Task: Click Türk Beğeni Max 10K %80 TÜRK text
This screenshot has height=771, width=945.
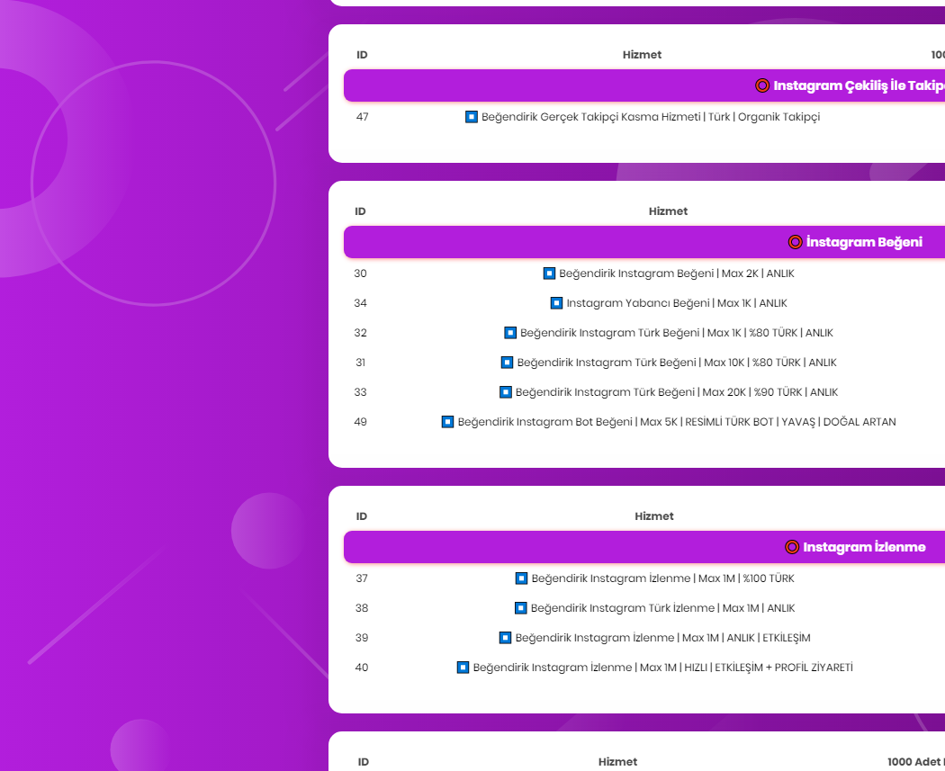Action: [677, 363]
